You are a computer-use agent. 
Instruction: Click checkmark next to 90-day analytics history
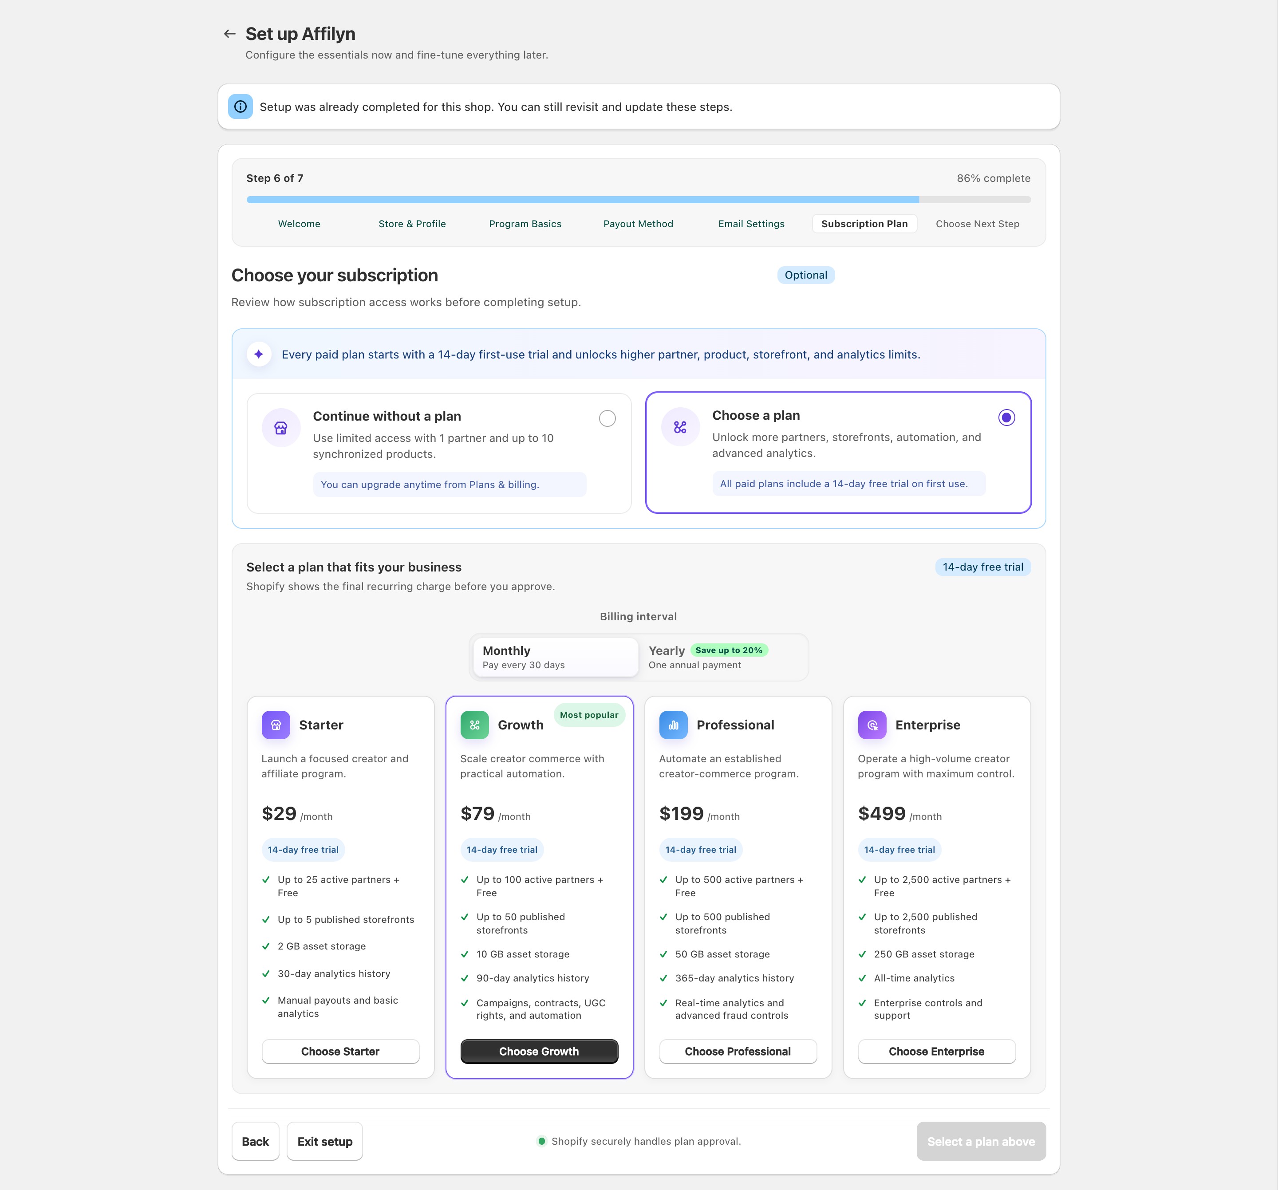(465, 978)
